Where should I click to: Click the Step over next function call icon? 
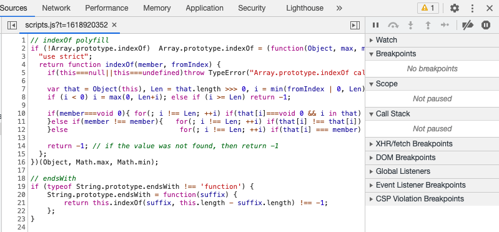click(x=393, y=25)
